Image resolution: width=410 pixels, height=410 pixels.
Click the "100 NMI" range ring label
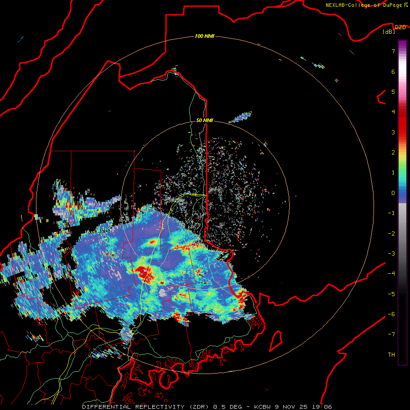click(205, 36)
